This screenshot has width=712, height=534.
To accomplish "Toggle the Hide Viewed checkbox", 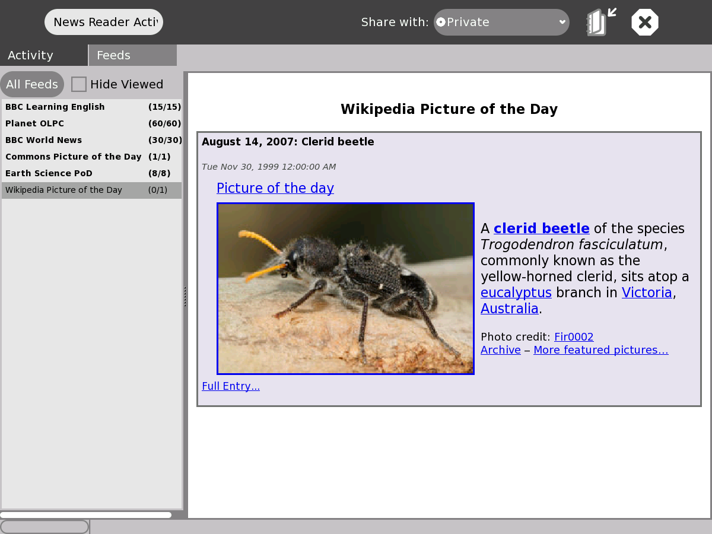I will (x=79, y=84).
